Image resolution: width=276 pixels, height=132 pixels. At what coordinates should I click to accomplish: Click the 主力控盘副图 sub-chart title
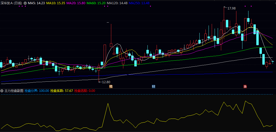point(14,91)
